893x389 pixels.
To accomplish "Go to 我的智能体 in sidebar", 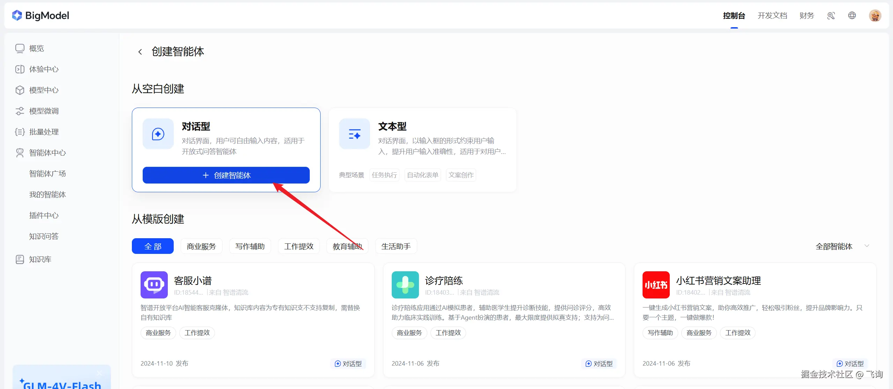I will (x=47, y=195).
